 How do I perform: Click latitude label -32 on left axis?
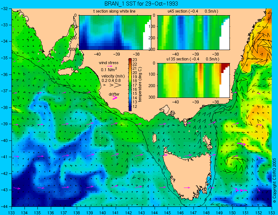(x=4, y=9)
